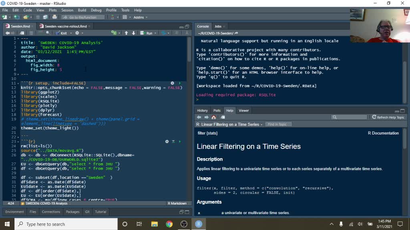
Task: Go to next help topic
Action: point(206,117)
